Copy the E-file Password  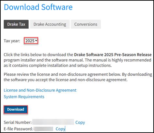tap(60, 129)
